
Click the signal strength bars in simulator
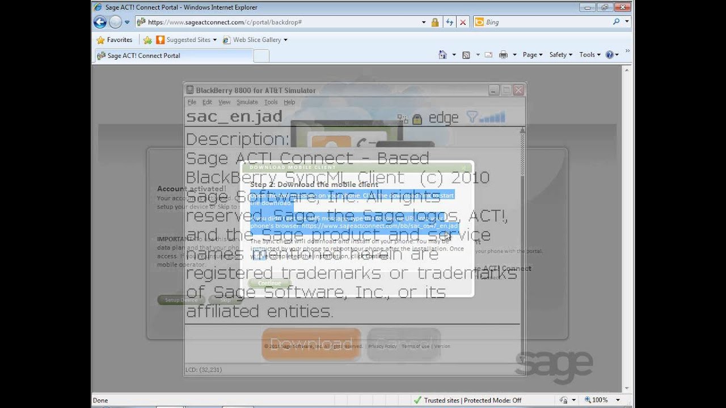pyautogui.click(x=492, y=118)
